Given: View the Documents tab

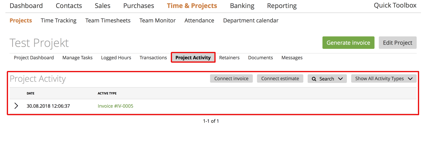Looking at the screenshot, I should pos(261,58).
